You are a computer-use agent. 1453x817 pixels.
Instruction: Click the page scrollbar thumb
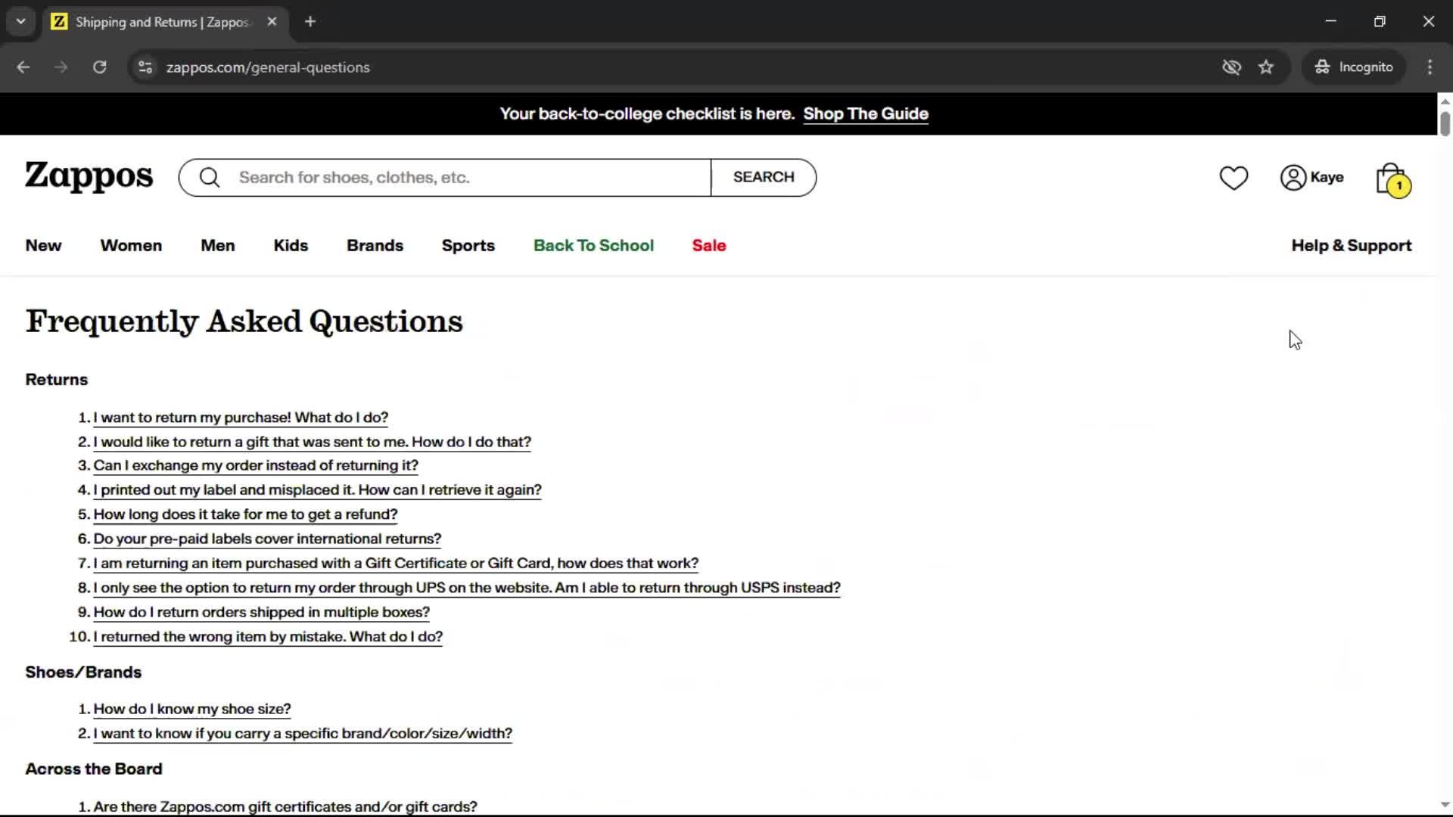[x=1445, y=123]
